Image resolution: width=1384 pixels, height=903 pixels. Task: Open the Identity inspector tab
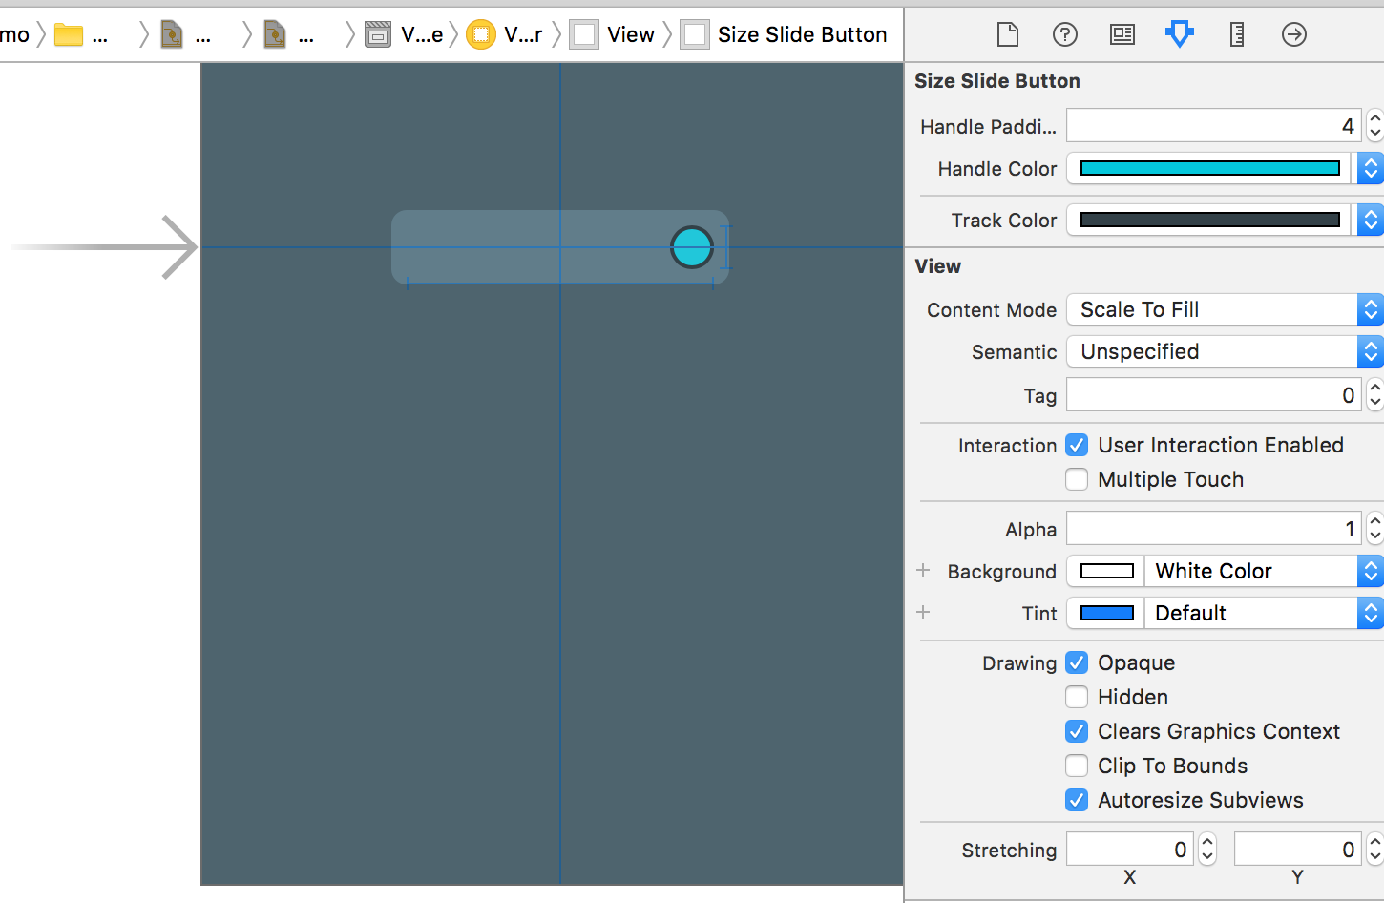point(1122,35)
